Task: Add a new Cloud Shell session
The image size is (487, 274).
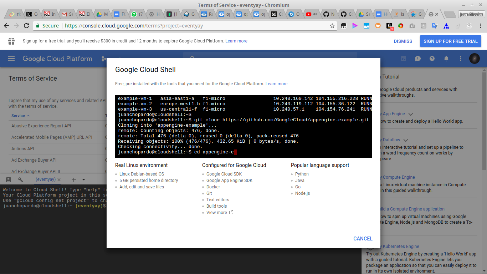Action: [74, 180]
